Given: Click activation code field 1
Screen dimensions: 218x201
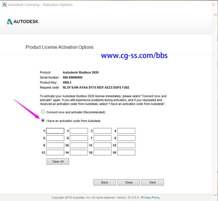Looking at the screenshot, I should click(x=55, y=131).
